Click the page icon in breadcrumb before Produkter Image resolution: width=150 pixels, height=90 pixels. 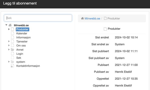[105, 18]
